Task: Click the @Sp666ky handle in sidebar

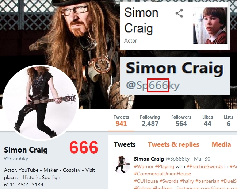Action: pos(16,158)
